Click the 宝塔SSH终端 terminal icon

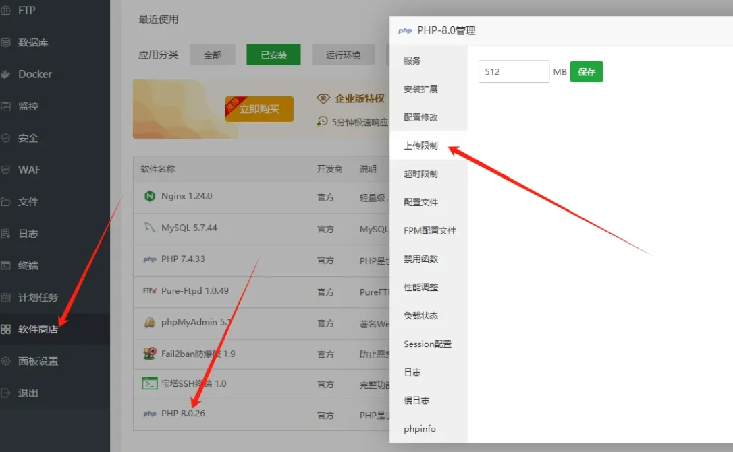149,383
